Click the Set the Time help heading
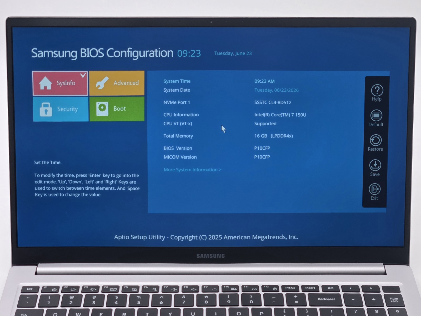421x316 pixels. pos(48,163)
